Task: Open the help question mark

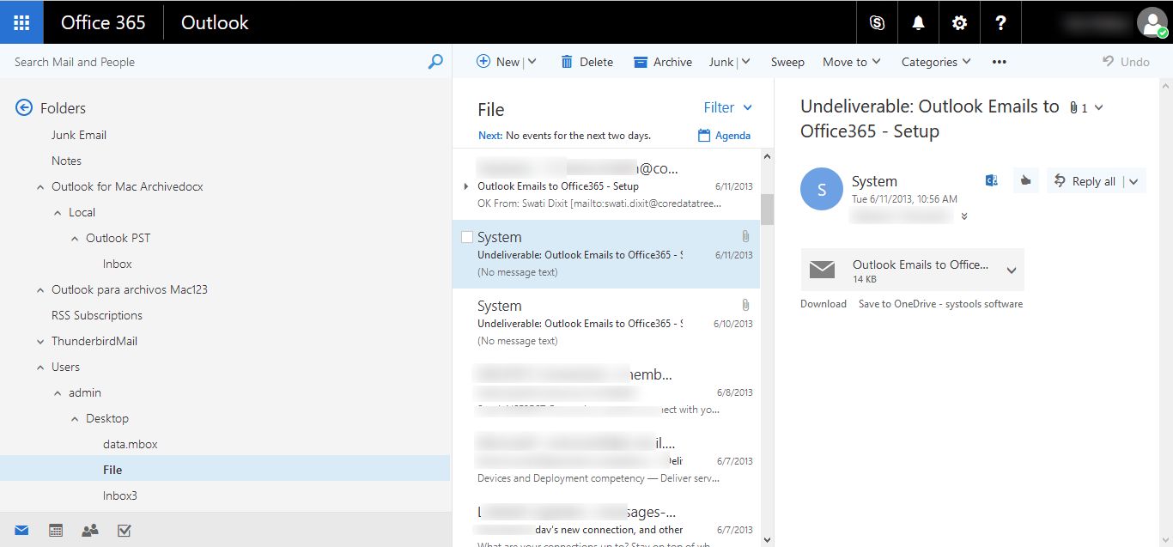Action: (1000, 23)
